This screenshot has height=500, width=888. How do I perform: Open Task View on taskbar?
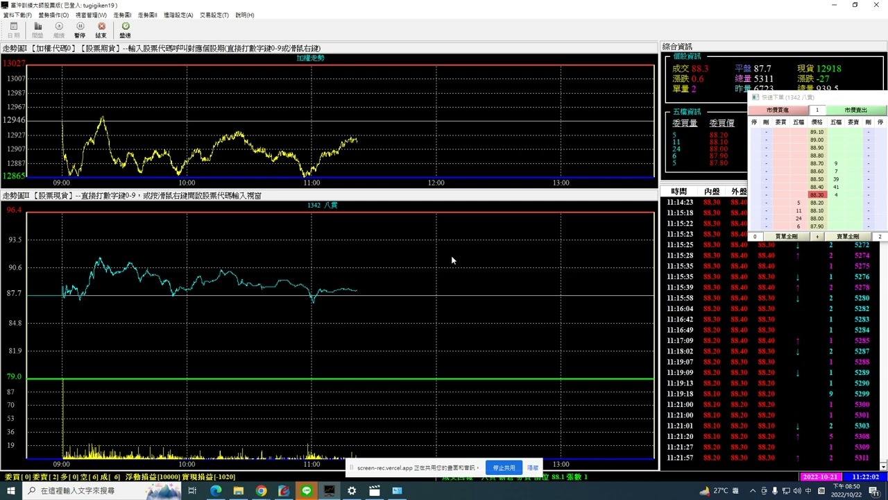(193, 490)
